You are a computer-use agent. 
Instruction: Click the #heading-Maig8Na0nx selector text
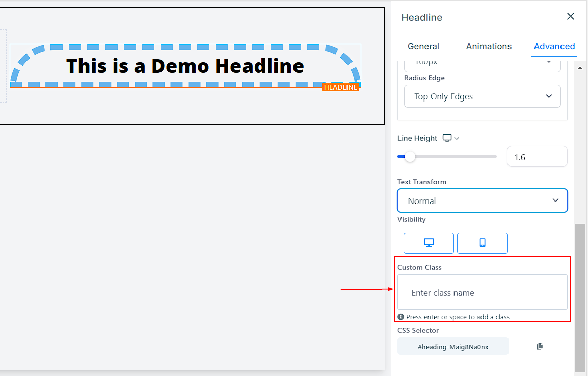coord(453,347)
